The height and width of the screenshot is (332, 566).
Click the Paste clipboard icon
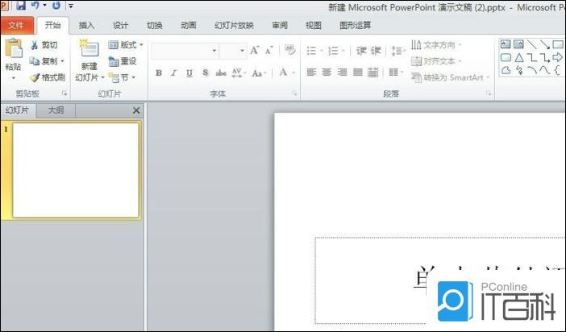click(x=14, y=49)
